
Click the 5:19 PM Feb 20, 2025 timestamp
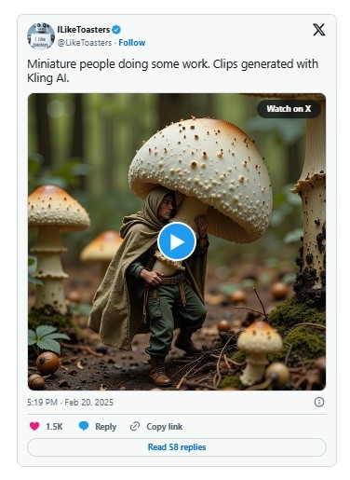70,403
